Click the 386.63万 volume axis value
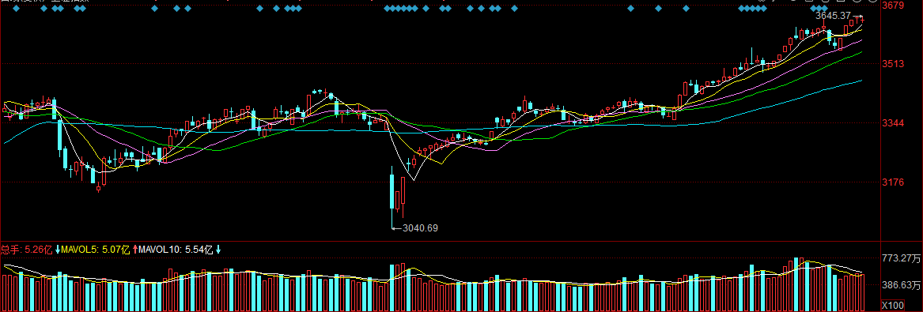This screenshot has width=923, height=312. tap(901, 285)
